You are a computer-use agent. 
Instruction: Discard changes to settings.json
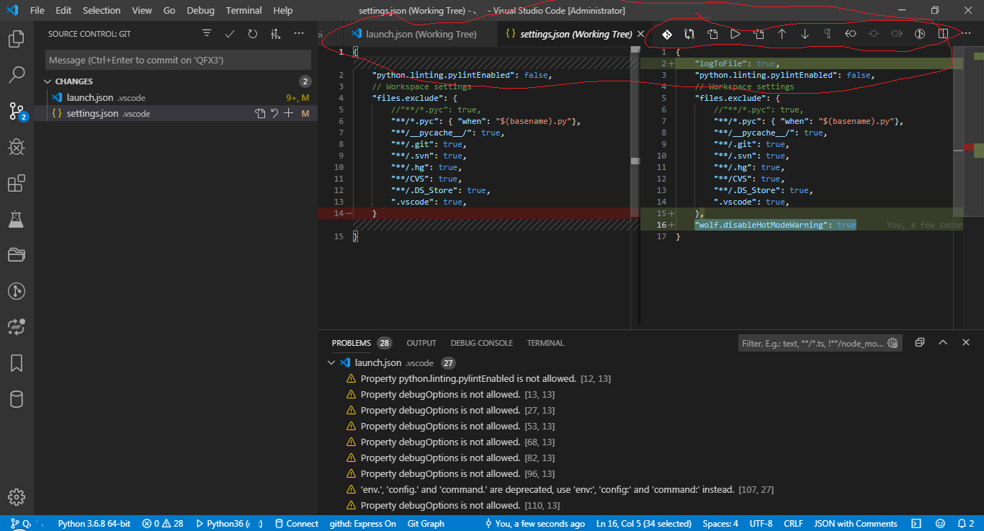click(x=274, y=113)
